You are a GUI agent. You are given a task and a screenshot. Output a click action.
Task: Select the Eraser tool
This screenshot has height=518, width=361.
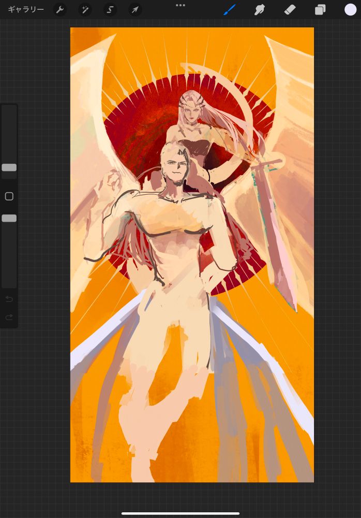tap(290, 10)
